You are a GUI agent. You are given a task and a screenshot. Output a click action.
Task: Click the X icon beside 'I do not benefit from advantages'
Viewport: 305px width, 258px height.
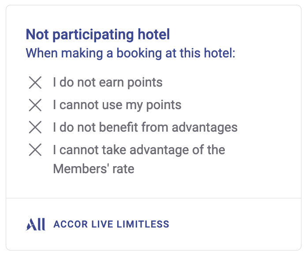pyautogui.click(x=35, y=127)
